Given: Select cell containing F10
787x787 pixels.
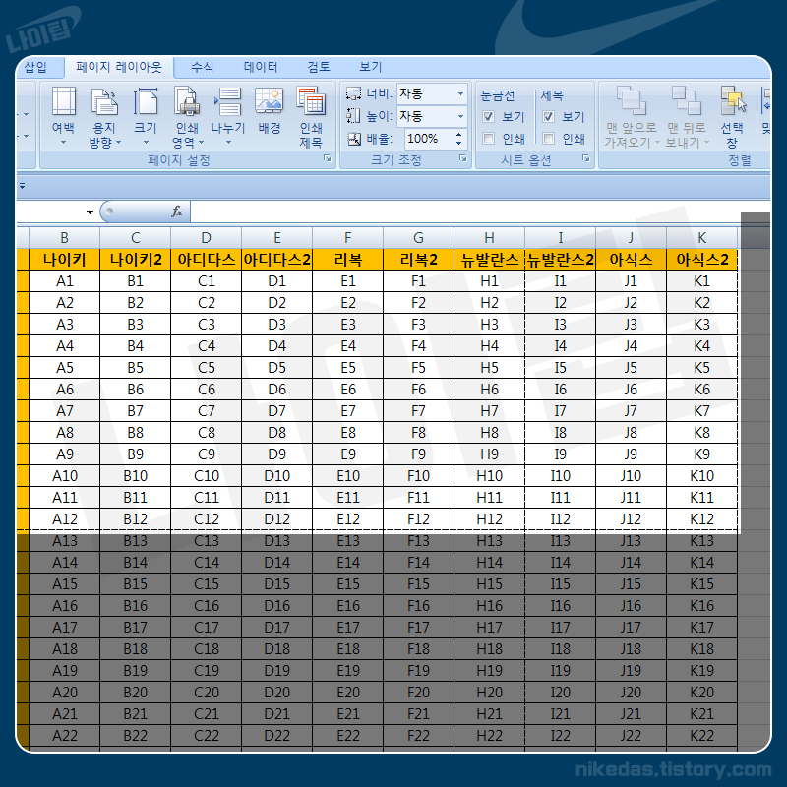Looking at the screenshot, I should pyautogui.click(x=419, y=476).
